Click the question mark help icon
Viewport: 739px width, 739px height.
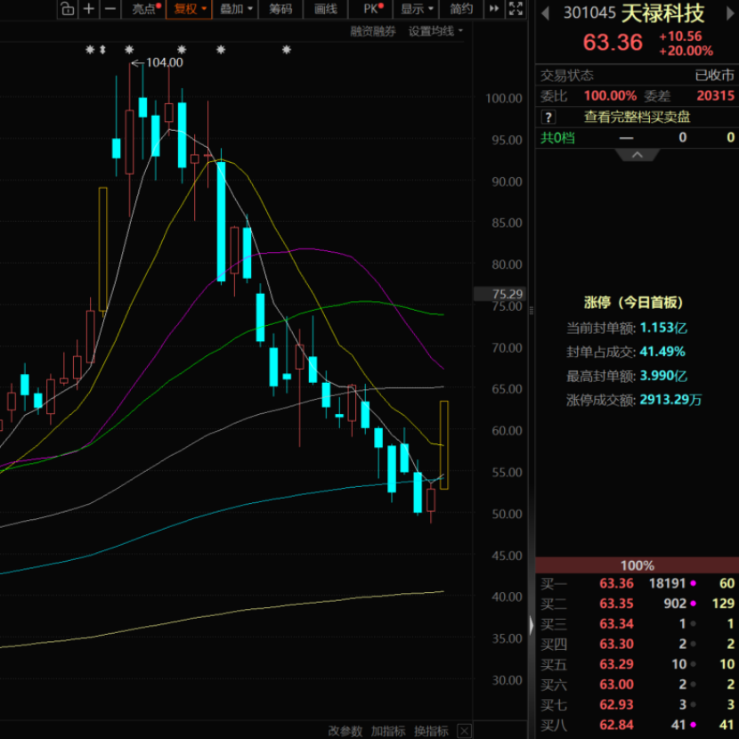tap(548, 117)
